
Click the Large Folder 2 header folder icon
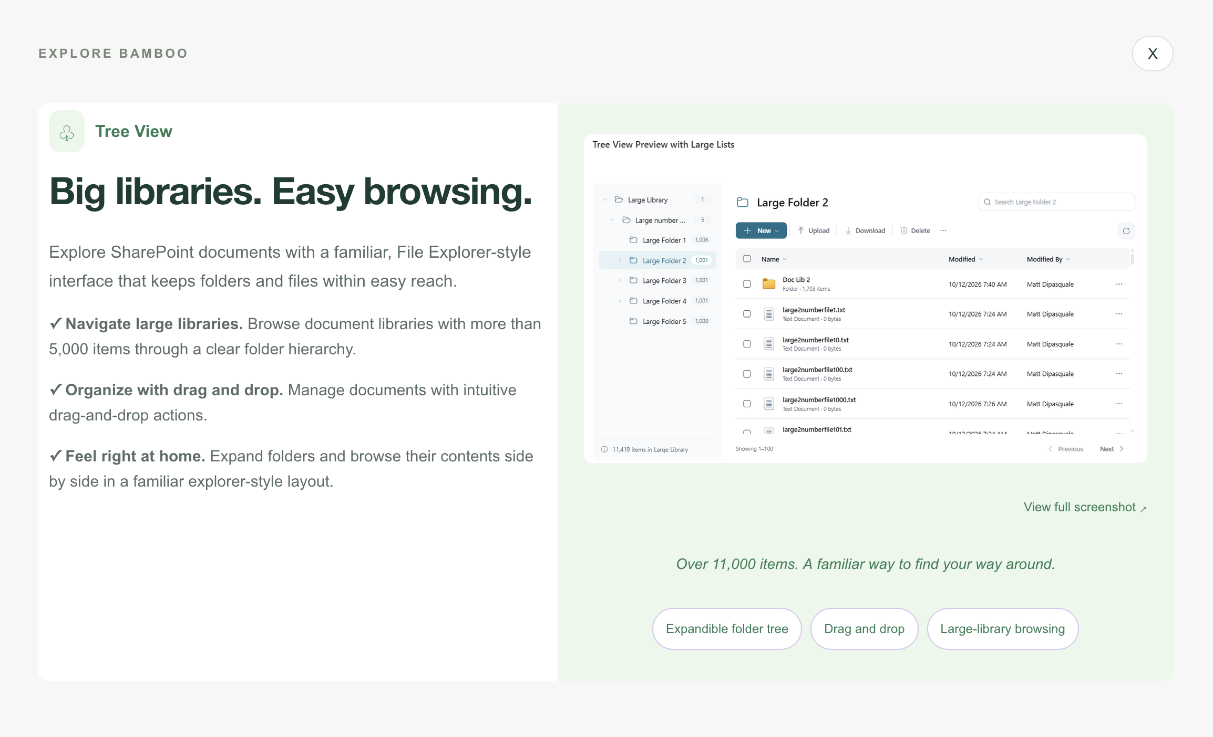(x=743, y=202)
